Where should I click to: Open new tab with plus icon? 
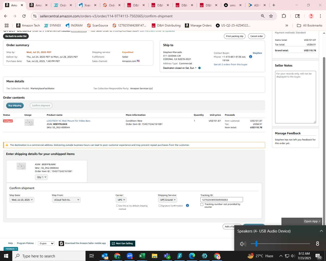point(274,5)
